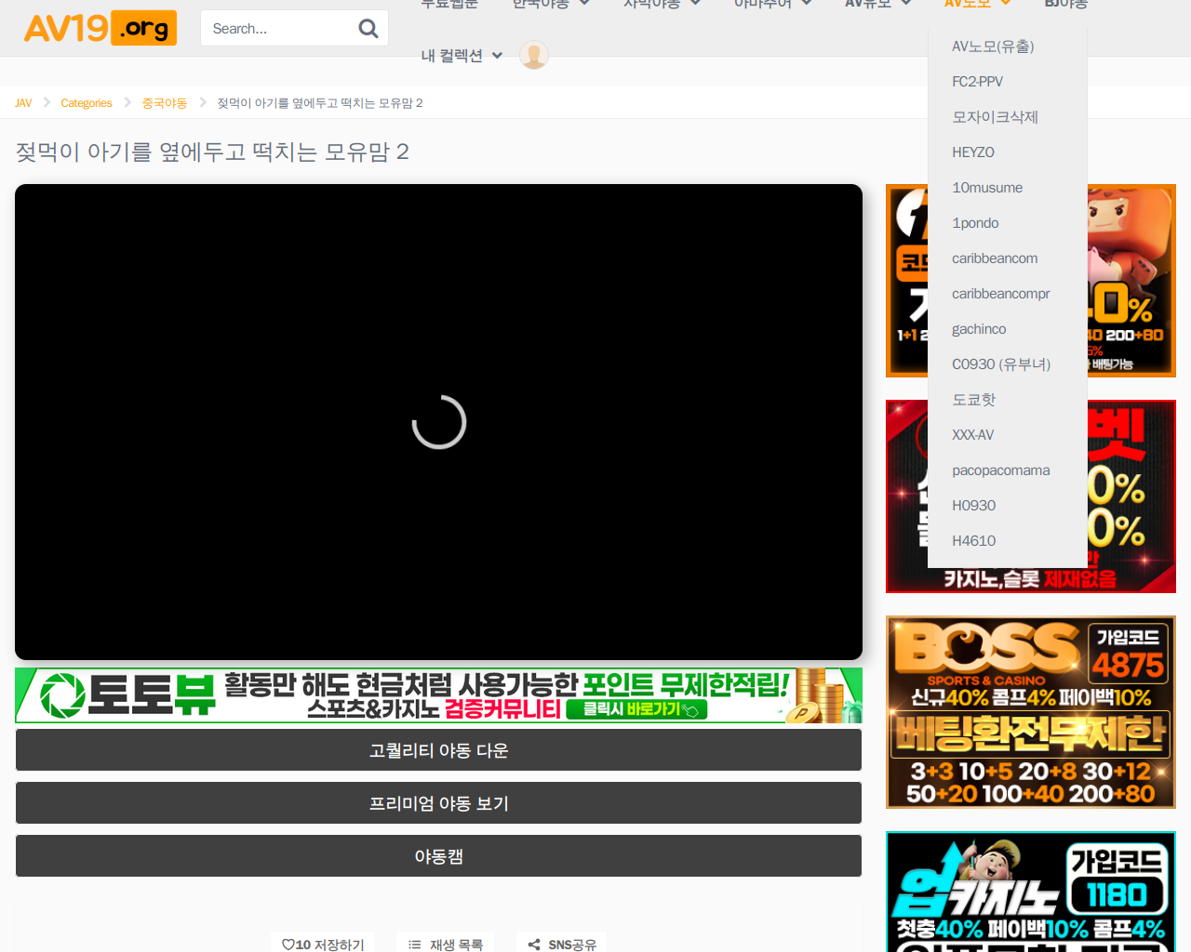Click the SNS share icon
The image size is (1191, 952).
click(534, 945)
